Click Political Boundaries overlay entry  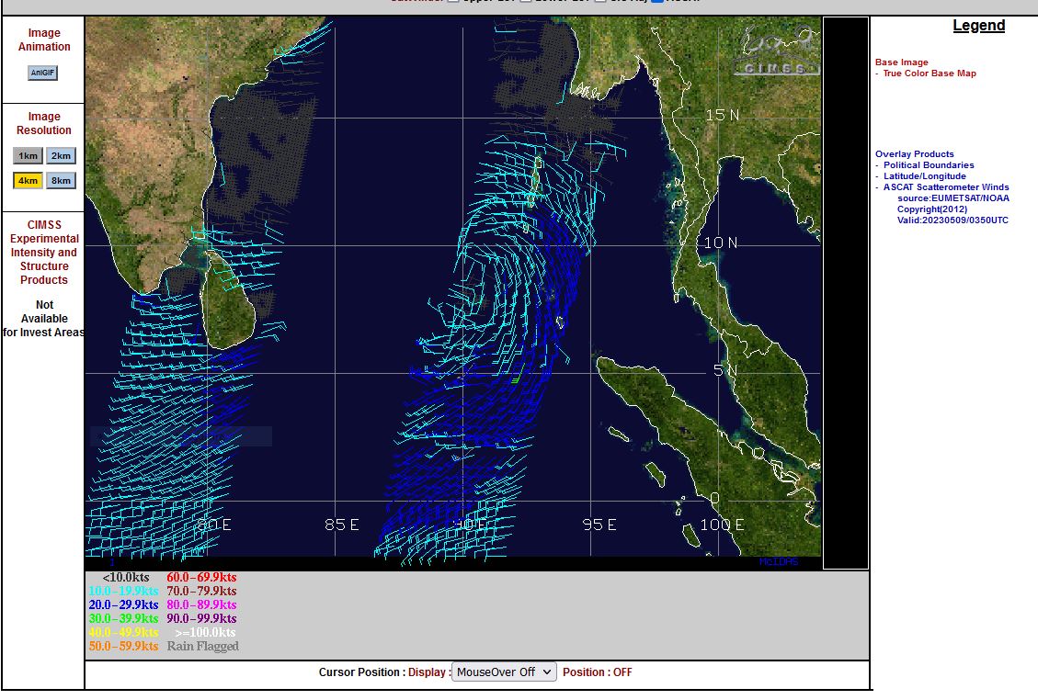(x=929, y=165)
